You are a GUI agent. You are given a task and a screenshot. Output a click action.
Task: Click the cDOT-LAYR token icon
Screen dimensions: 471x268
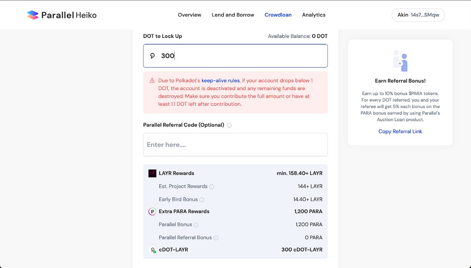(153, 250)
